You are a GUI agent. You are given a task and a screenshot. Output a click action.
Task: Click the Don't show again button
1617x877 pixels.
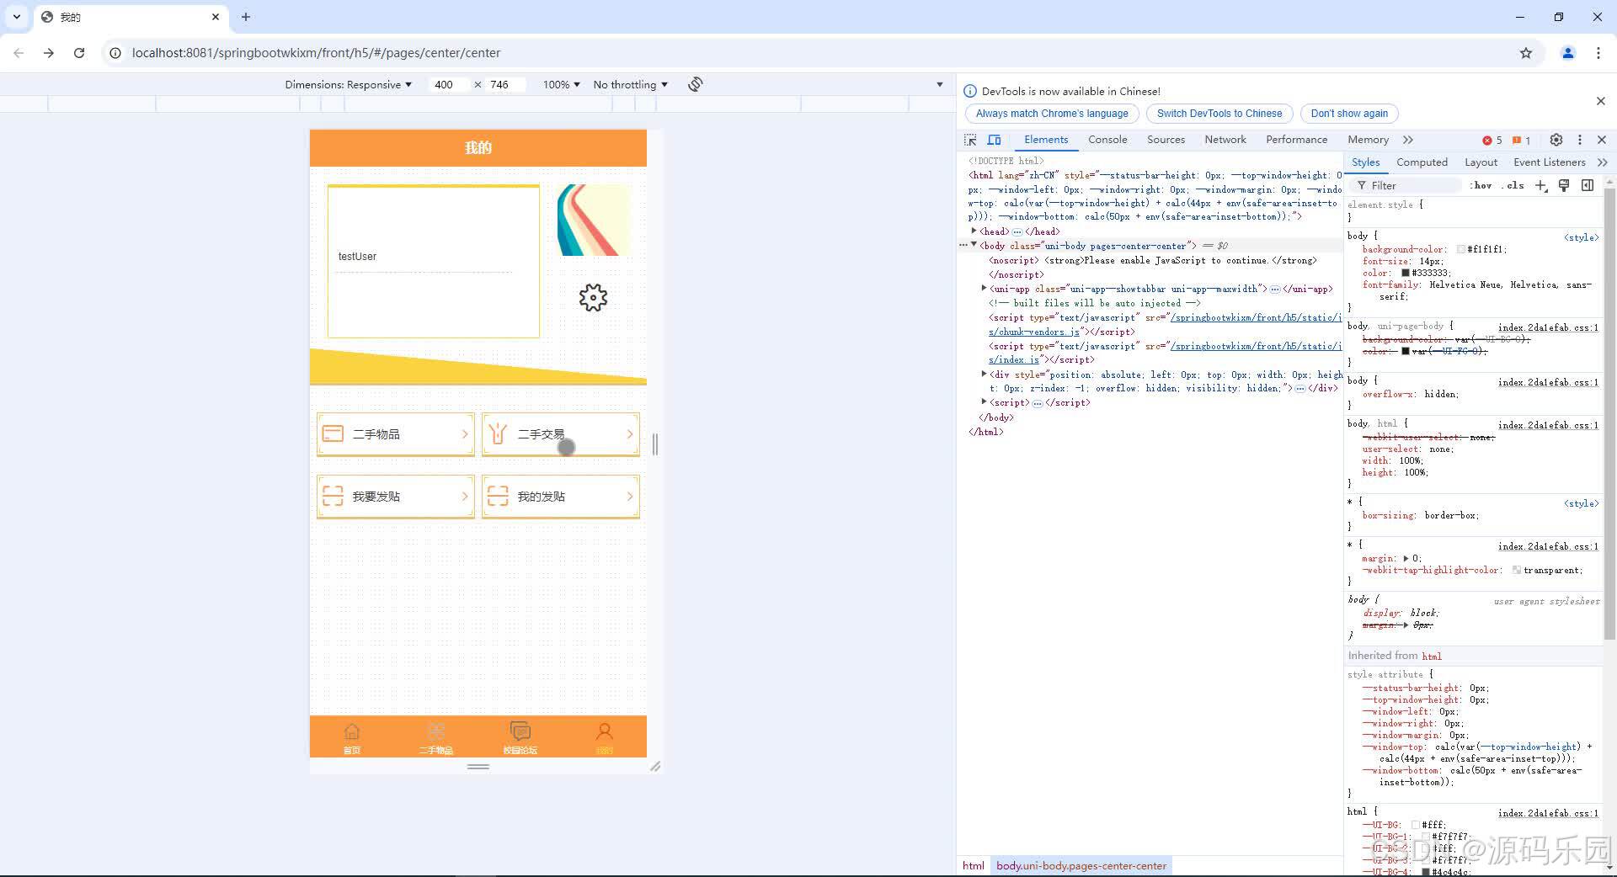pos(1348,113)
